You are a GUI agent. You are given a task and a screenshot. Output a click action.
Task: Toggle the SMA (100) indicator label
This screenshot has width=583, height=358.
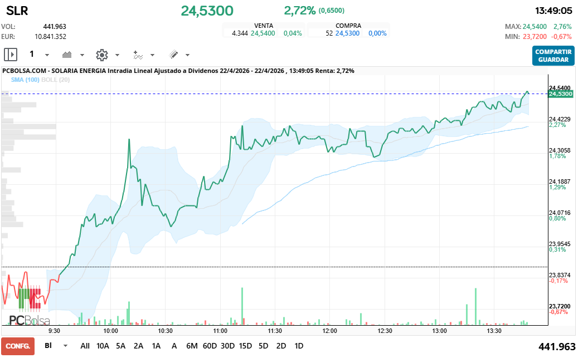[25, 80]
